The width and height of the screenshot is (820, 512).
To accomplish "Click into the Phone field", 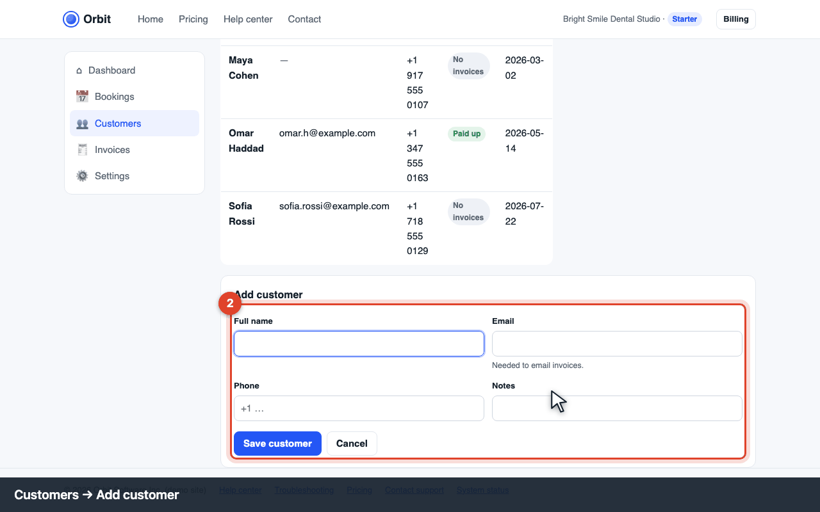I will click(x=359, y=408).
